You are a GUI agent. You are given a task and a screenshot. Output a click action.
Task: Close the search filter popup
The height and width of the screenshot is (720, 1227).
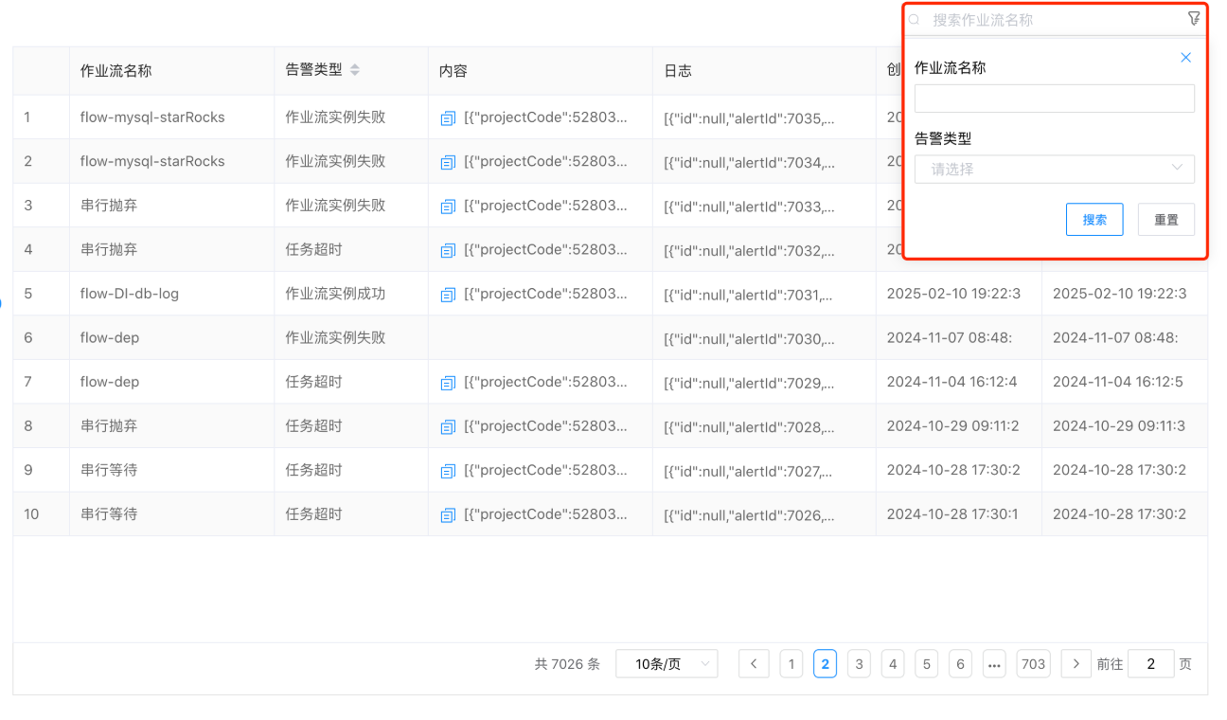1185,58
